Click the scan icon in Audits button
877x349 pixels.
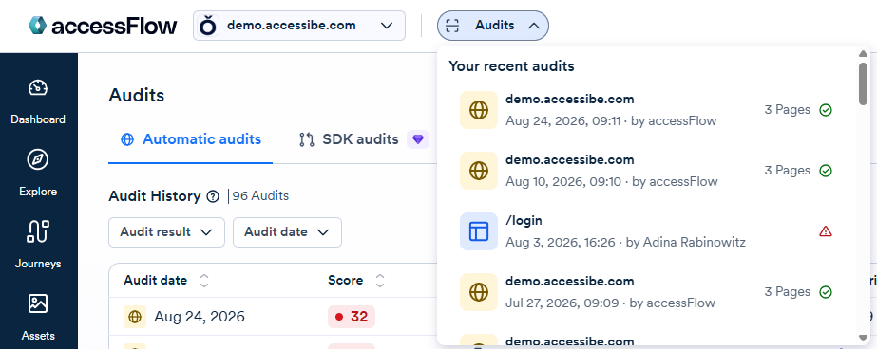pos(452,26)
